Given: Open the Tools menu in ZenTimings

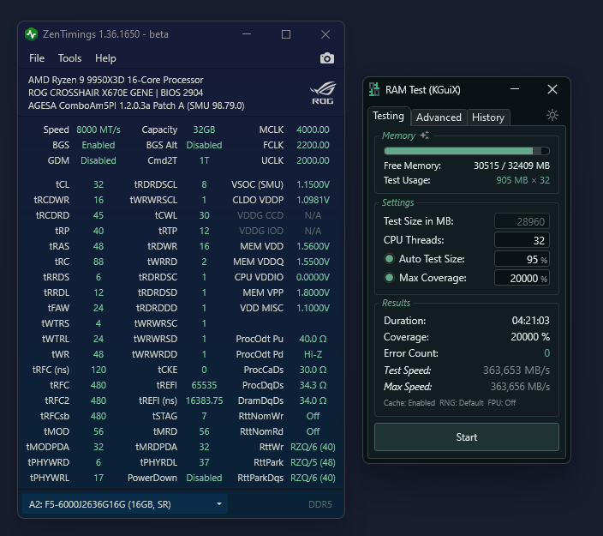Looking at the screenshot, I should pos(69,58).
